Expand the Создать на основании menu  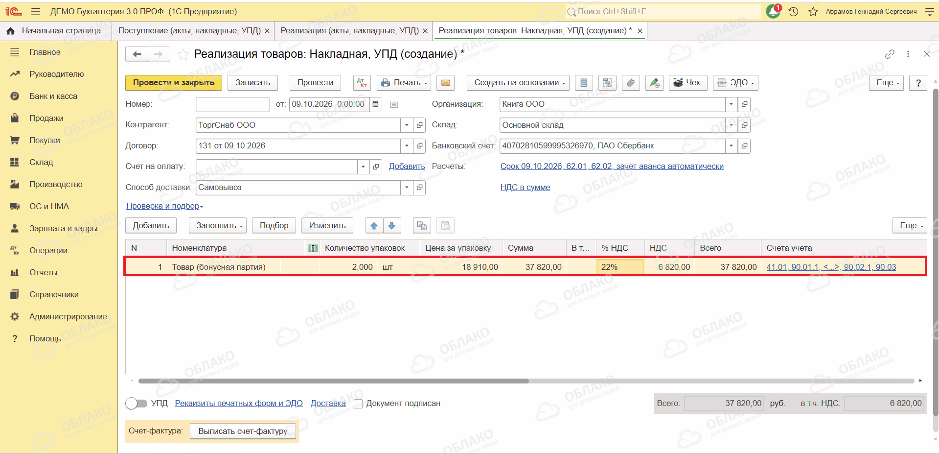click(519, 83)
